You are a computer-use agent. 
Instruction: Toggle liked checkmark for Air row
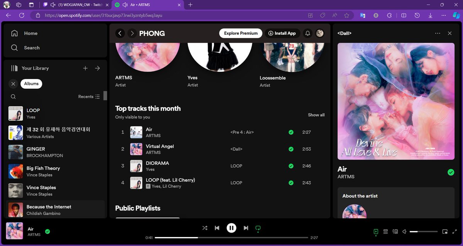[291, 132]
